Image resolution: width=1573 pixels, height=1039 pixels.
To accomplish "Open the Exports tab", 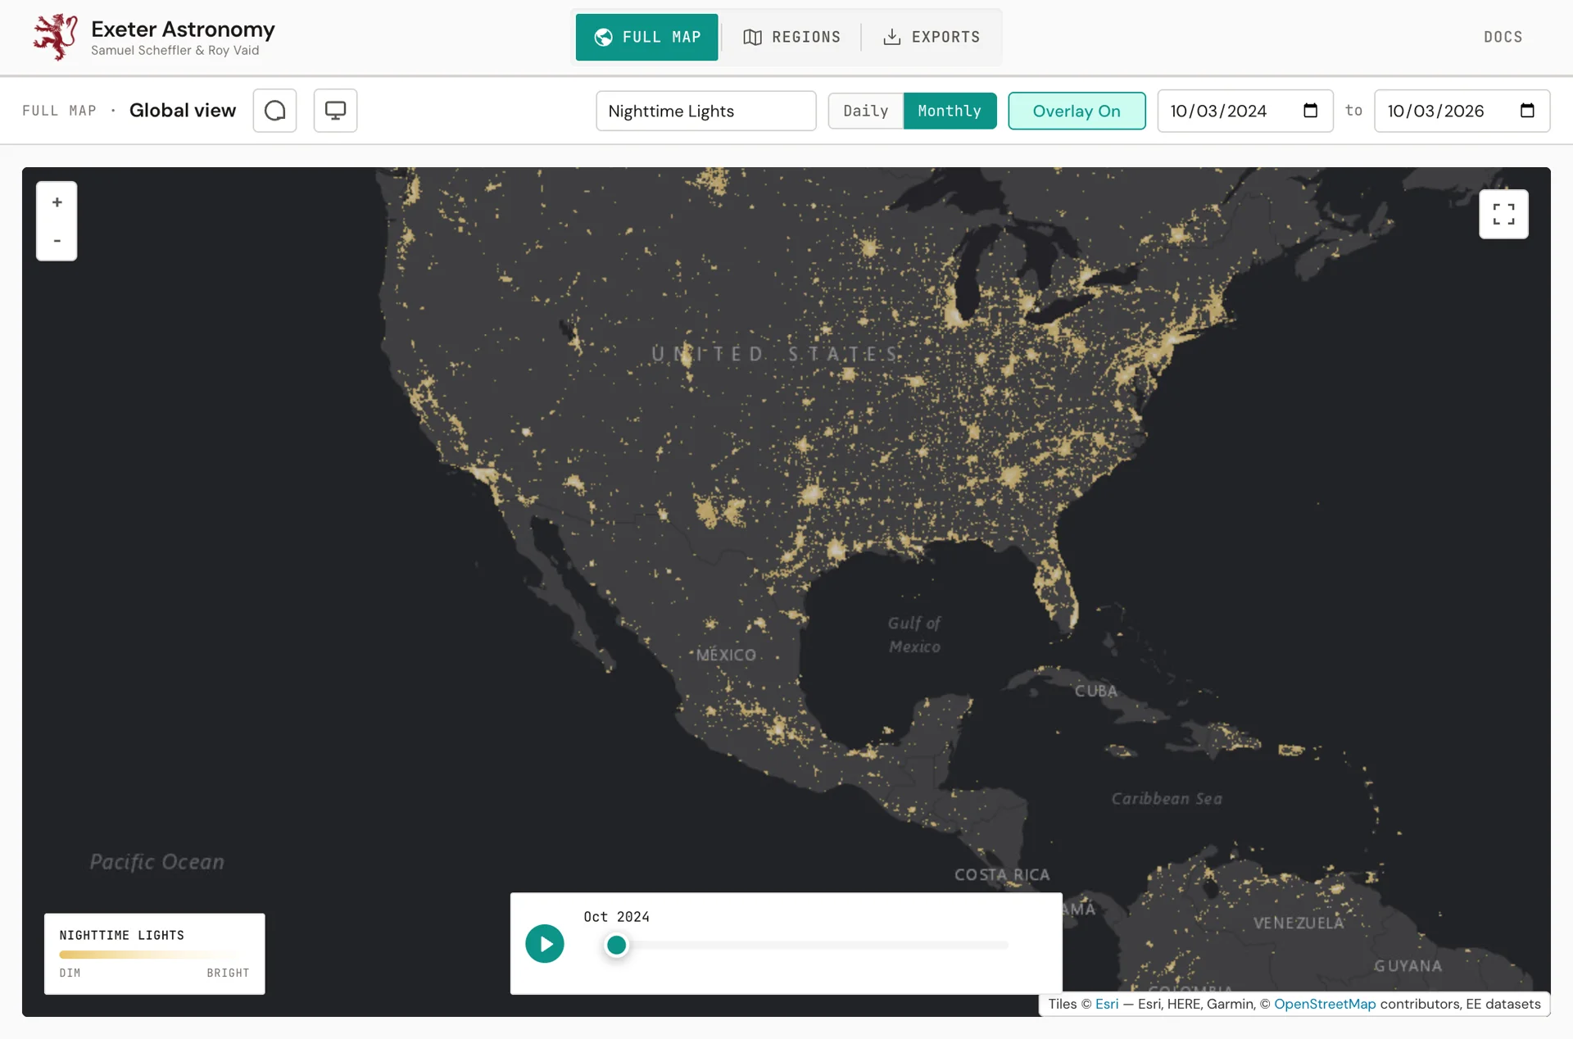I will point(932,37).
